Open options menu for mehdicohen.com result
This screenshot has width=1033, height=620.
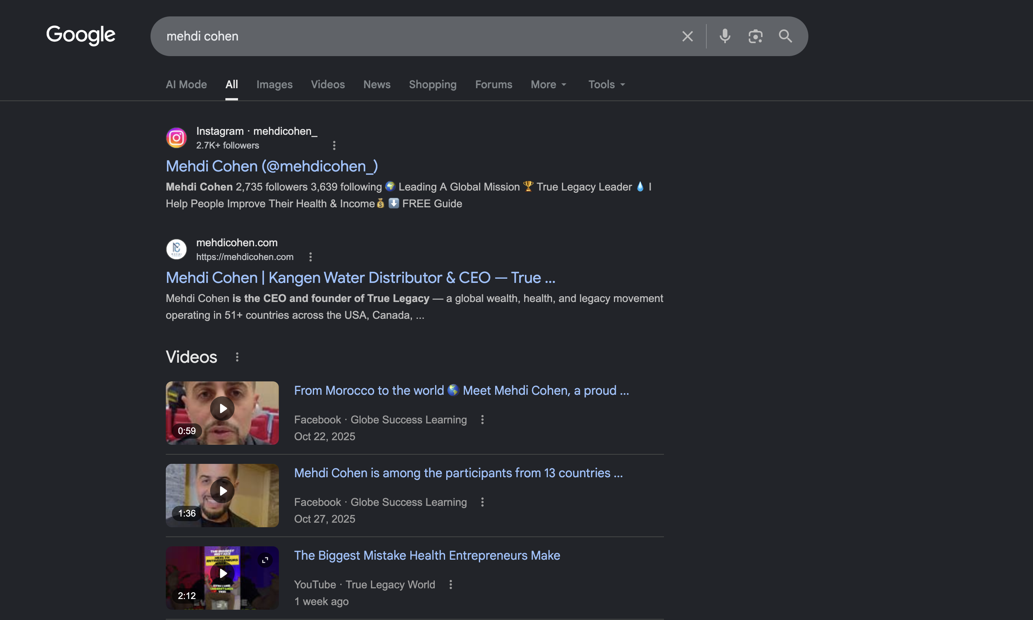(x=310, y=257)
